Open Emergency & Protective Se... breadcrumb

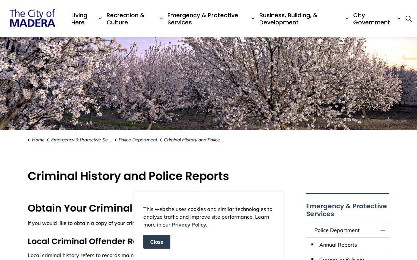(81, 140)
